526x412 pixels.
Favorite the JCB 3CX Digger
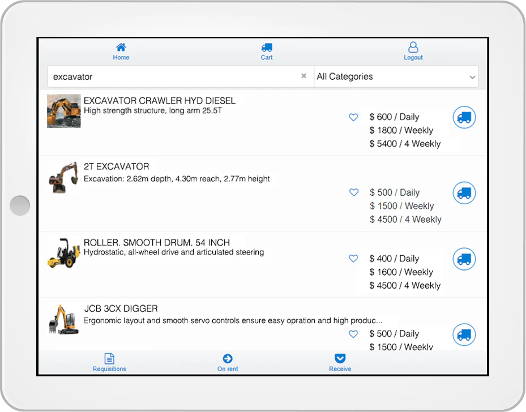pos(353,334)
